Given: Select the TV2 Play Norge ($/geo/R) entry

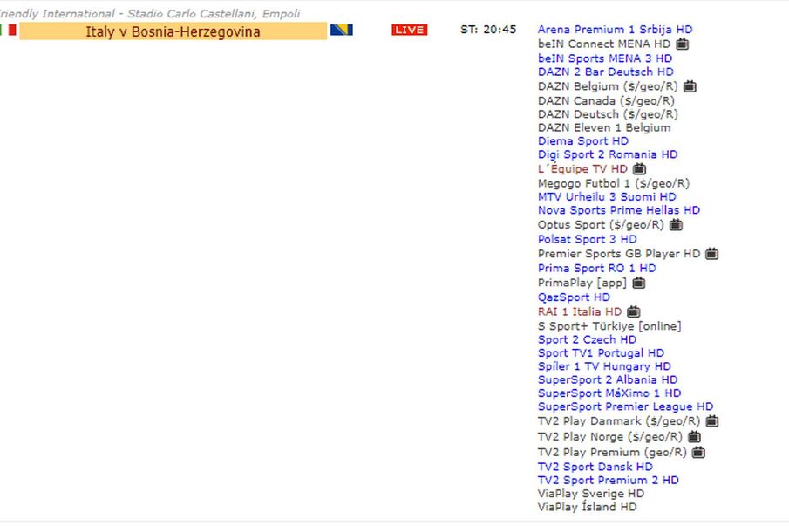Looking at the screenshot, I should pos(610,437).
